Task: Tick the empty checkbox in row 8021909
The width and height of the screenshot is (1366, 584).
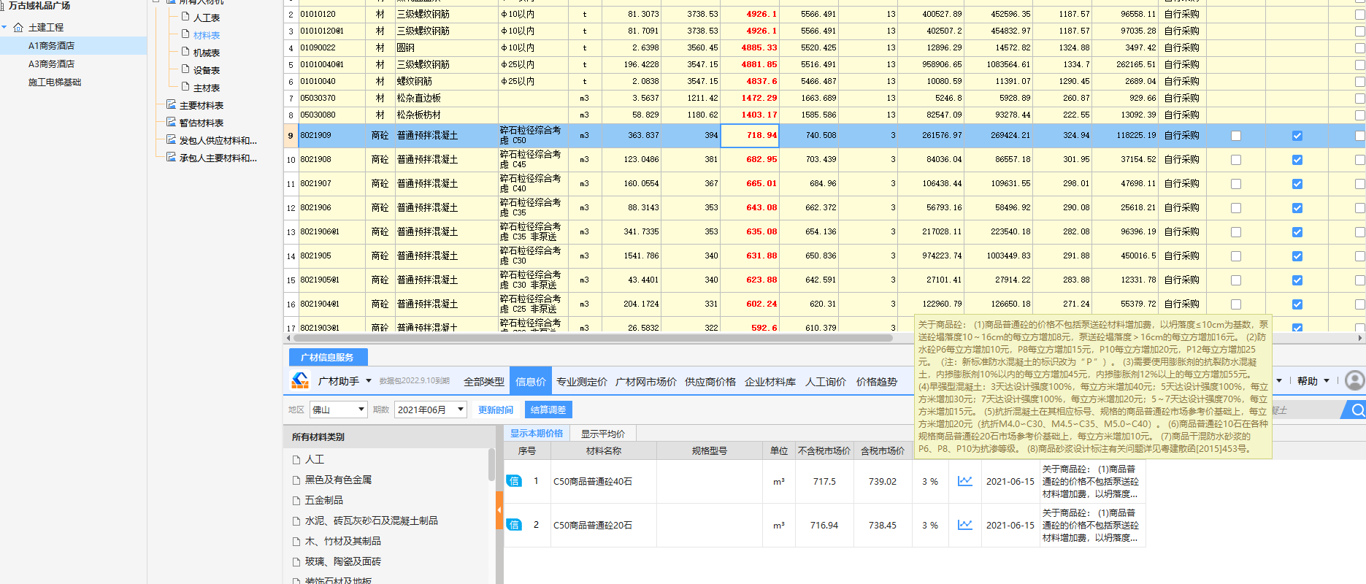Action: coord(1235,136)
